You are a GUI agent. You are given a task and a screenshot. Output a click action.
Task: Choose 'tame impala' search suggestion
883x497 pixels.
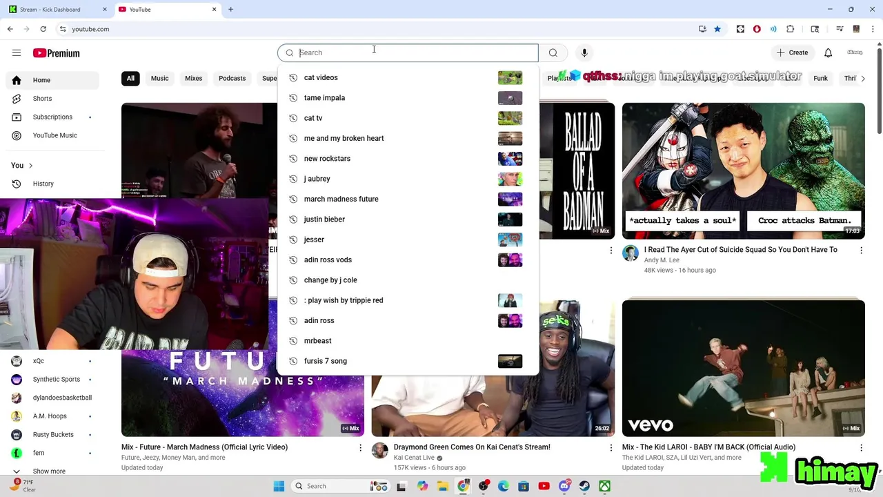tap(407, 97)
